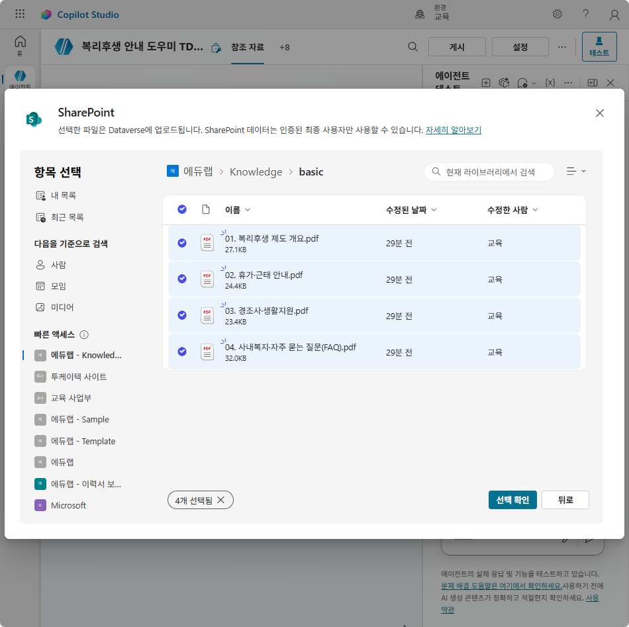Click the file name 01. 복리후생 제도 개요.pdf
Screen dimensions: 629x627
pos(271,238)
